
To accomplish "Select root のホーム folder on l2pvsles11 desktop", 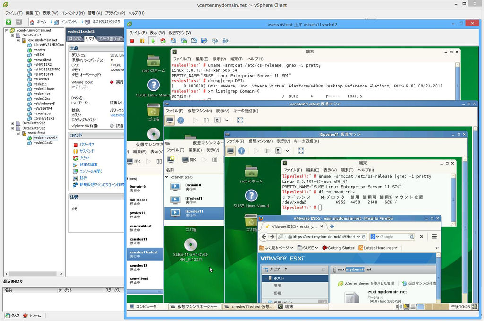I will pyautogui.click(x=251, y=171).
